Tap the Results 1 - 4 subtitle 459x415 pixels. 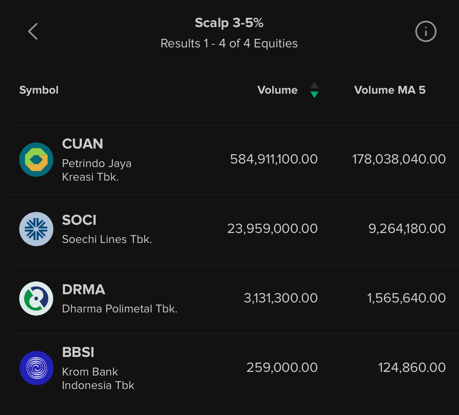229,43
